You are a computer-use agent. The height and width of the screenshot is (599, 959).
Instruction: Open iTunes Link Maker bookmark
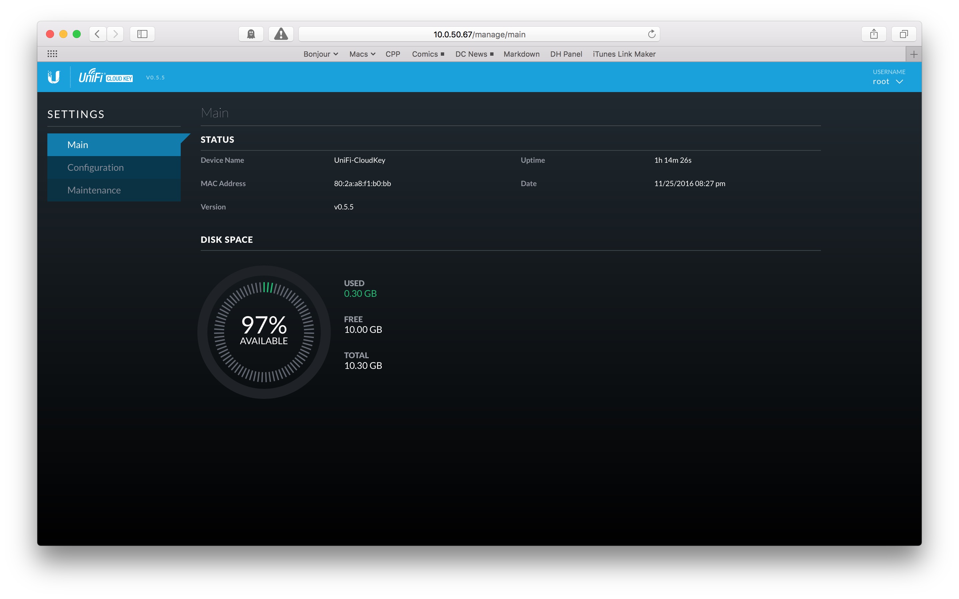click(624, 54)
